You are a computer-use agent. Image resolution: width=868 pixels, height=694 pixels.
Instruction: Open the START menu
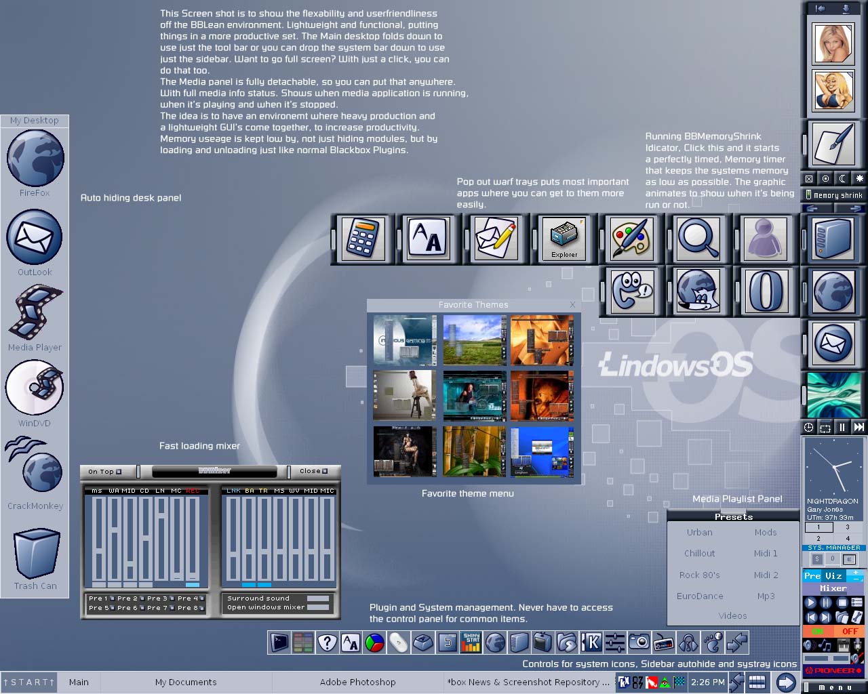28,682
